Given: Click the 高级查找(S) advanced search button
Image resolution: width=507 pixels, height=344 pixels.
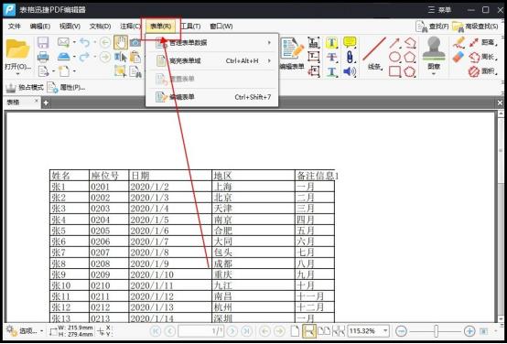Looking at the screenshot, I should [x=475, y=27].
